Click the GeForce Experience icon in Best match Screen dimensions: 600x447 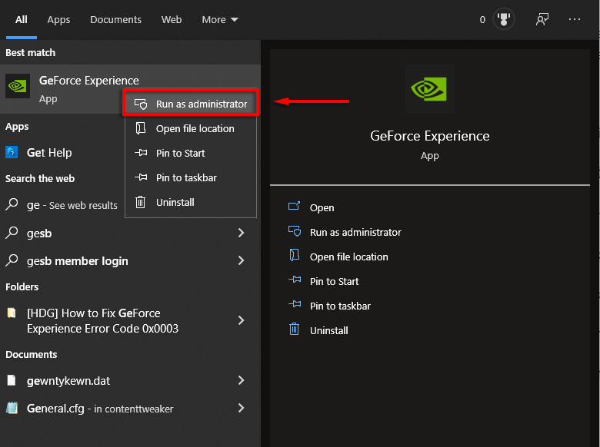tap(18, 87)
